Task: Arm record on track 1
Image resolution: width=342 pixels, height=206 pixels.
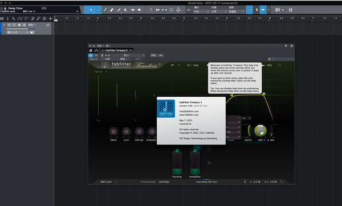Action: [x=19, y=25]
